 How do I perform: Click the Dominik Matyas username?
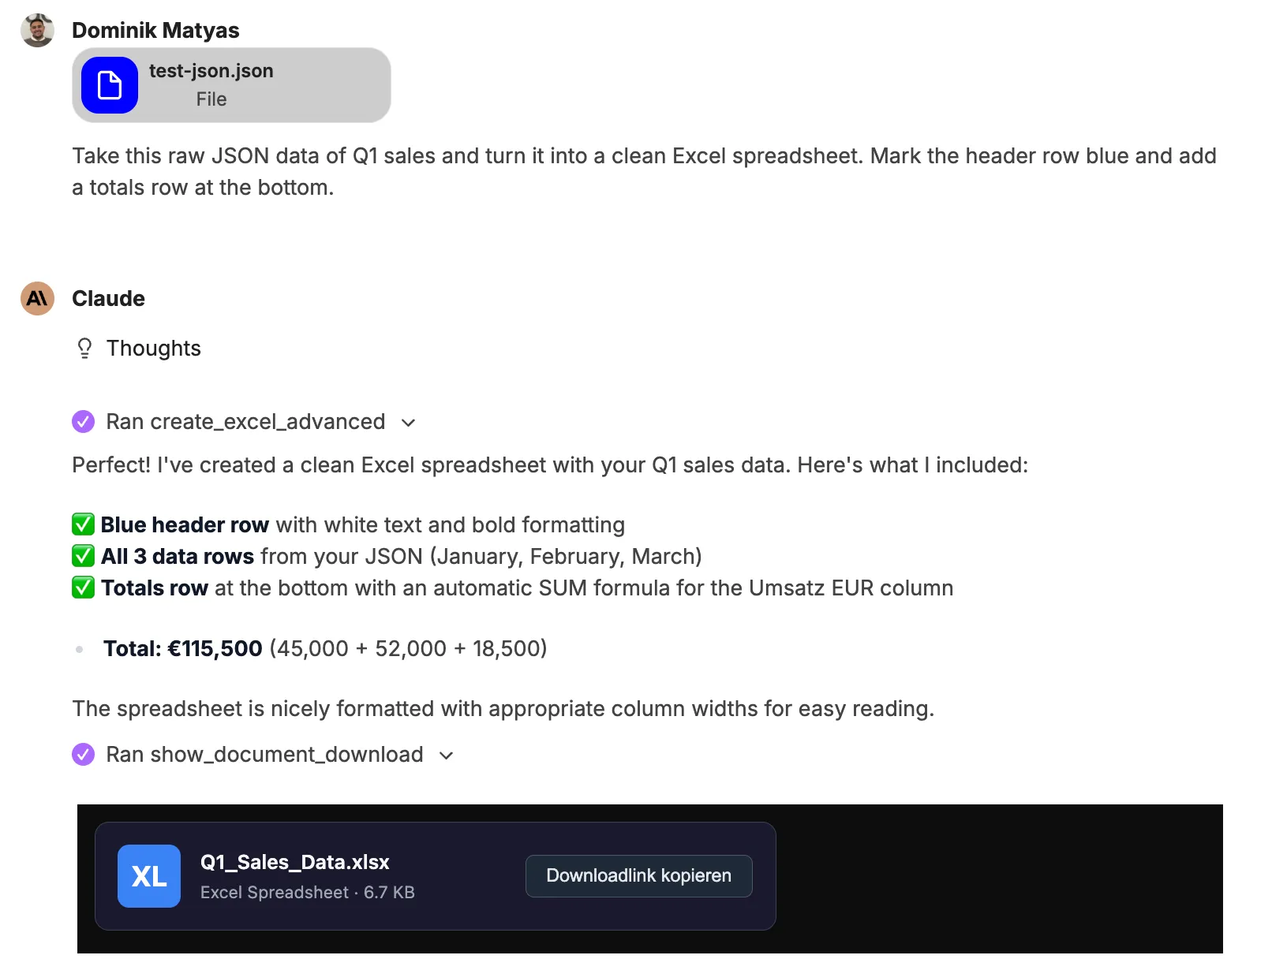coord(155,30)
